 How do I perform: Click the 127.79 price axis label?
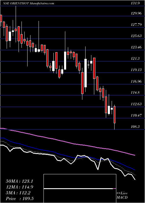point(136,24)
